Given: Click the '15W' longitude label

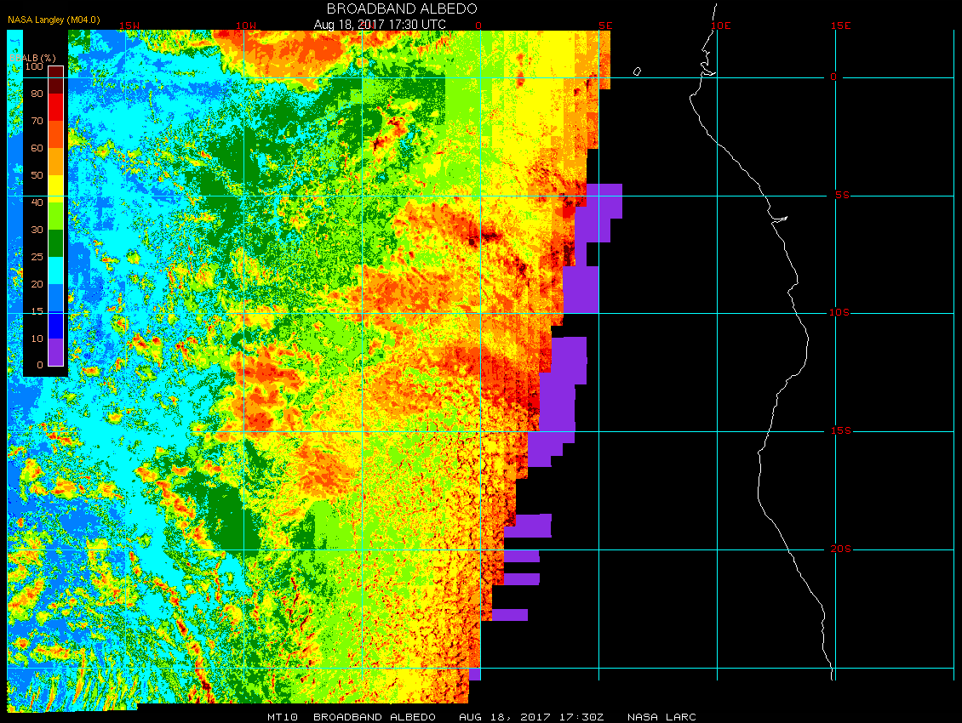Looking at the screenshot, I should click(x=129, y=26).
